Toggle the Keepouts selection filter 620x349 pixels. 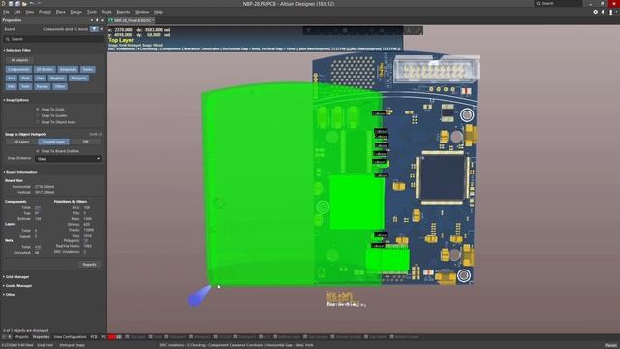coord(68,69)
